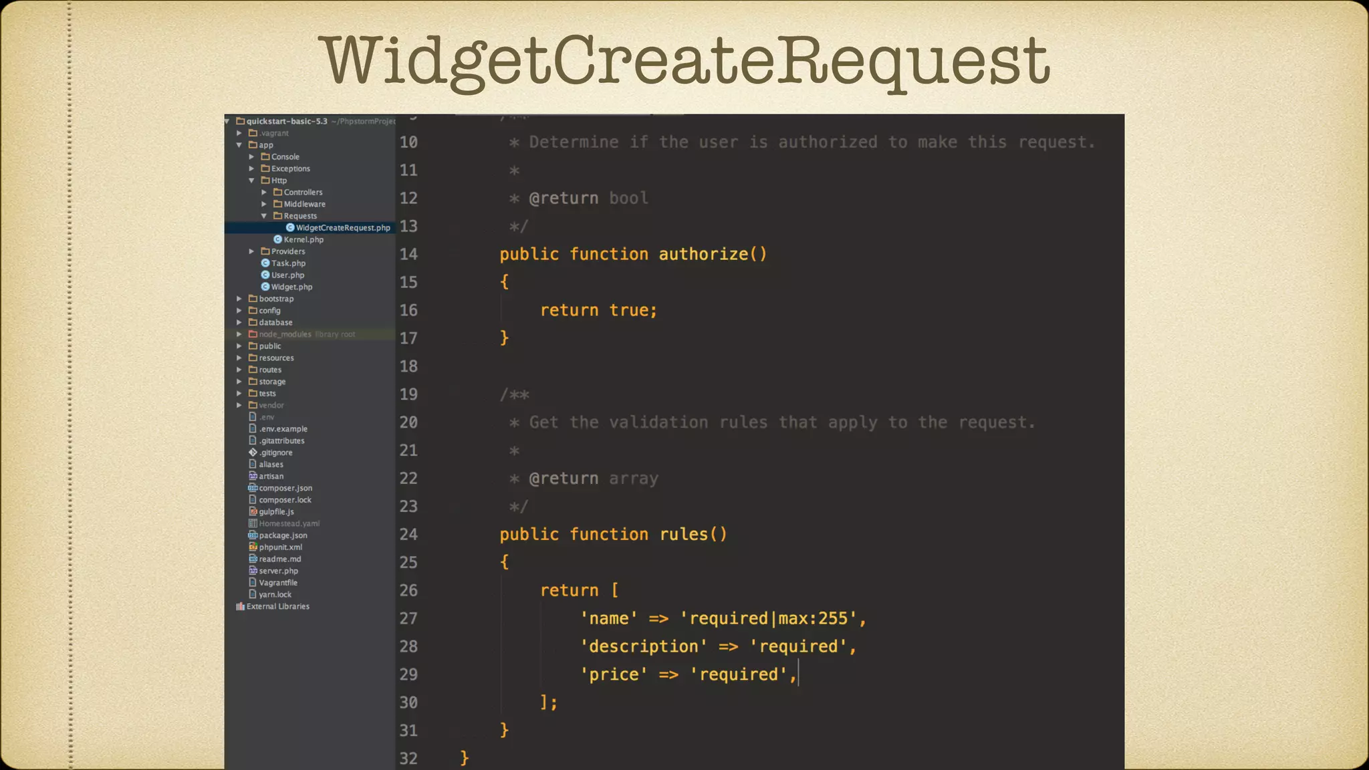Click the vendor folder icon
Screen dimensions: 1369x770
point(253,405)
